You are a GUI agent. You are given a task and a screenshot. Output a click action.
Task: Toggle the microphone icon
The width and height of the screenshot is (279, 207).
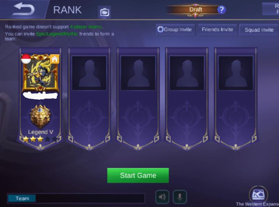(180, 197)
